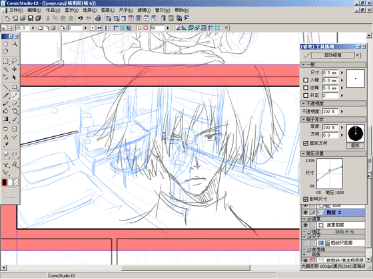
Task: Open the 显示(V) menu
Action: click(71, 10)
